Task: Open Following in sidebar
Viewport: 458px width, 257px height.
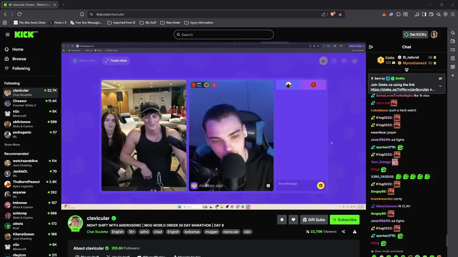Action: 30,68
